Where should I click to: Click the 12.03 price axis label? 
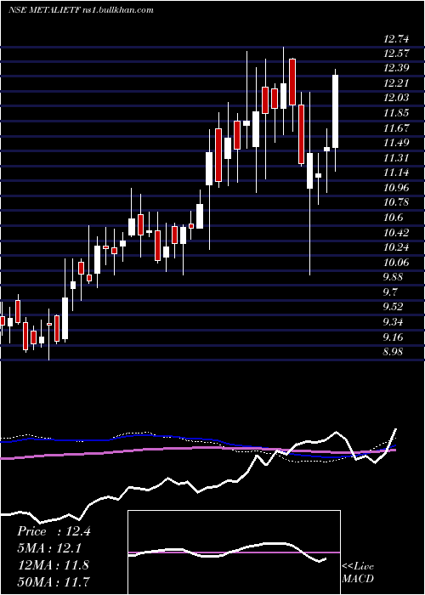tap(396, 98)
